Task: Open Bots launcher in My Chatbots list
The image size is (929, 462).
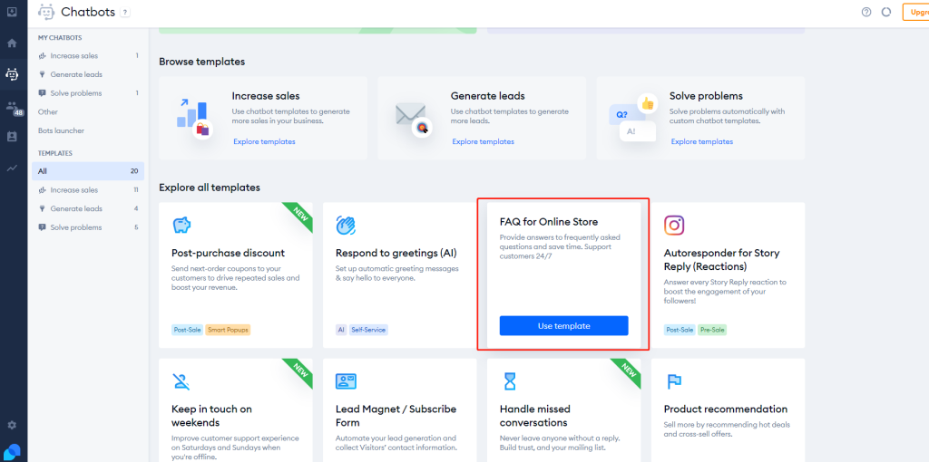Action: [61, 130]
